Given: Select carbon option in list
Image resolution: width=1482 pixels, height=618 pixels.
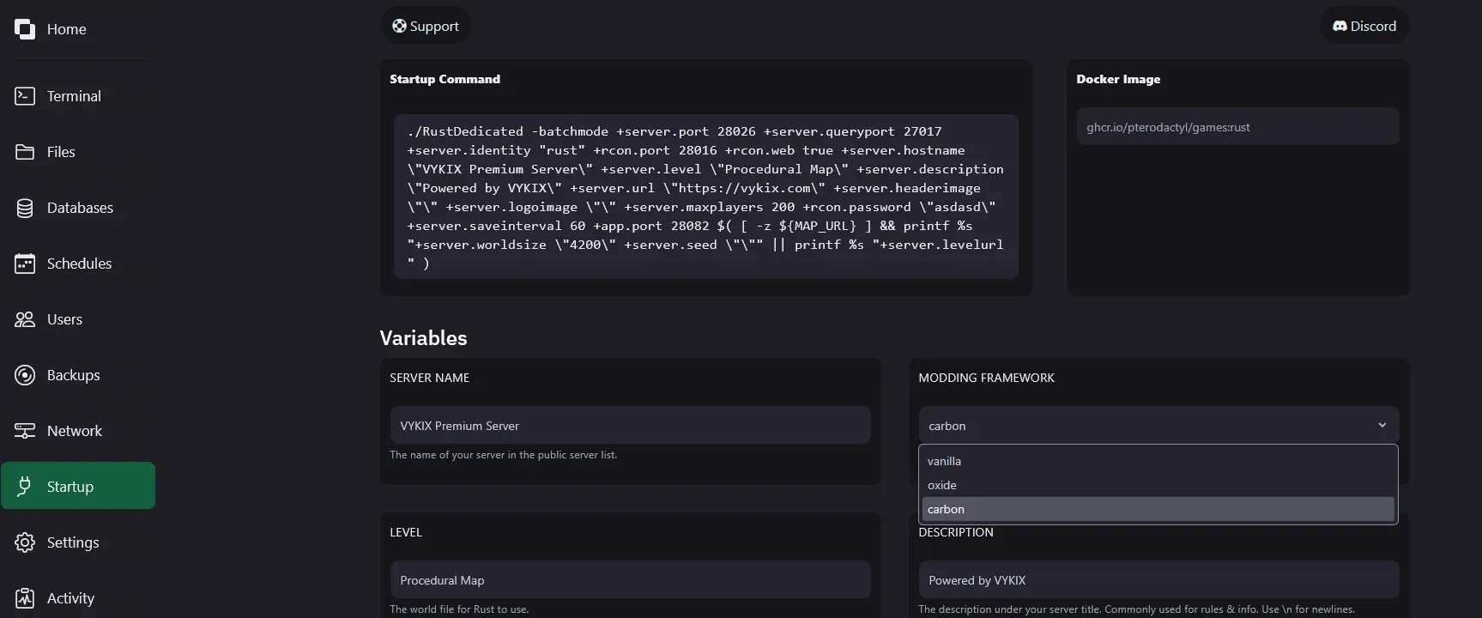Looking at the screenshot, I should (1158, 509).
